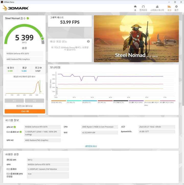This screenshot has height=185, width=184.
Task: Click the green checkmark beside Steel Nomad score
Action: pyautogui.click(x=28, y=18)
